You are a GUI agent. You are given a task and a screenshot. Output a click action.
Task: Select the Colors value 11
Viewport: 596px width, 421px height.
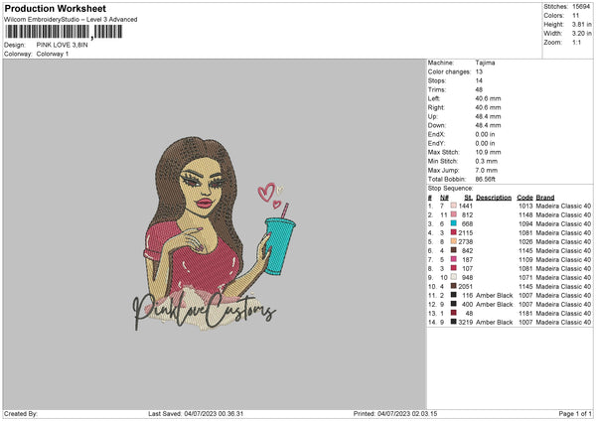click(x=575, y=16)
